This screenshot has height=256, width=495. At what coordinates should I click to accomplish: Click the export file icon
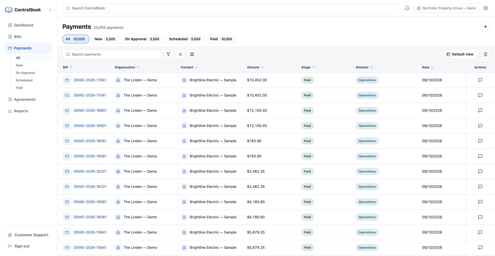(x=485, y=54)
